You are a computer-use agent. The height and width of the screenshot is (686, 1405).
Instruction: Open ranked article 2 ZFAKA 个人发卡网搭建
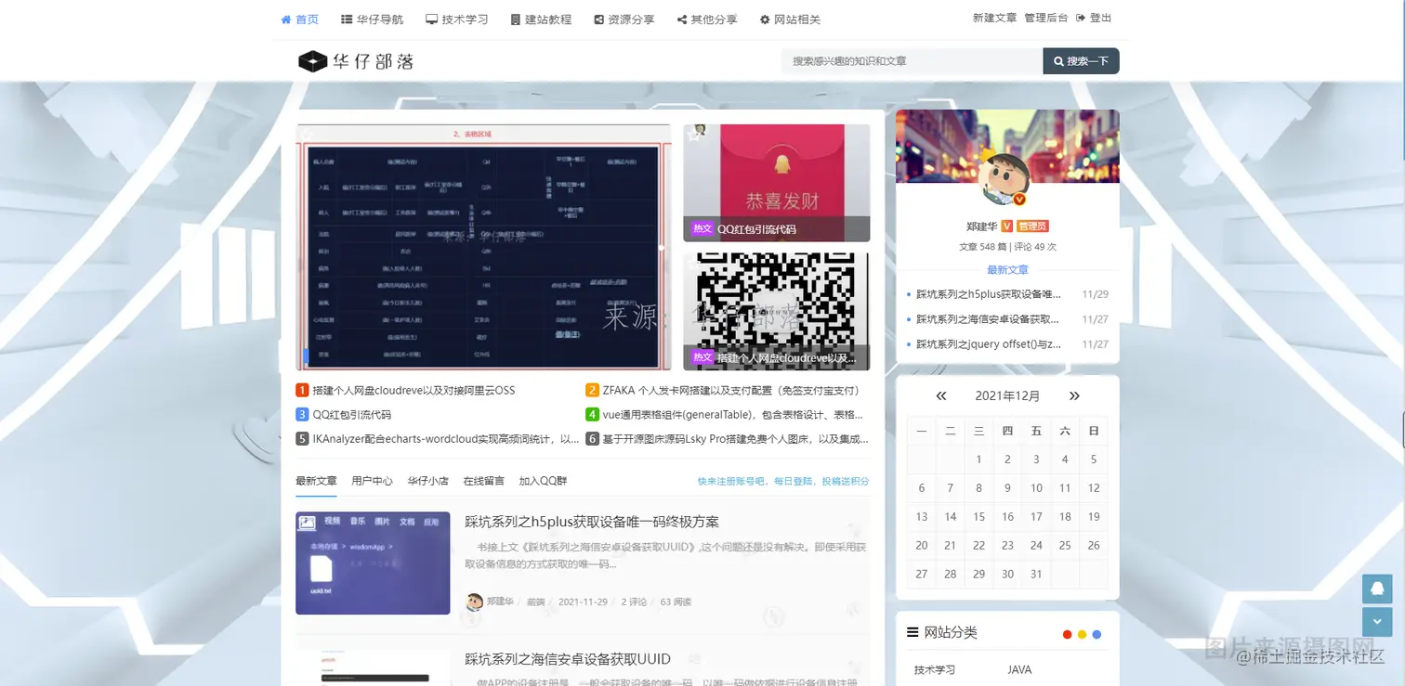[730, 390]
